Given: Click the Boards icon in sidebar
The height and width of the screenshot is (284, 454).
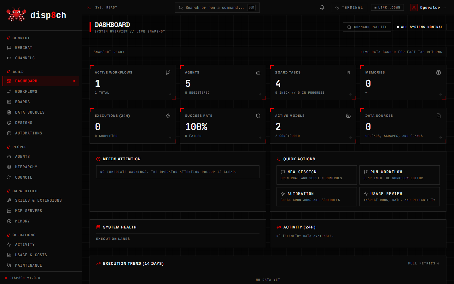Looking at the screenshot, I should [9, 102].
